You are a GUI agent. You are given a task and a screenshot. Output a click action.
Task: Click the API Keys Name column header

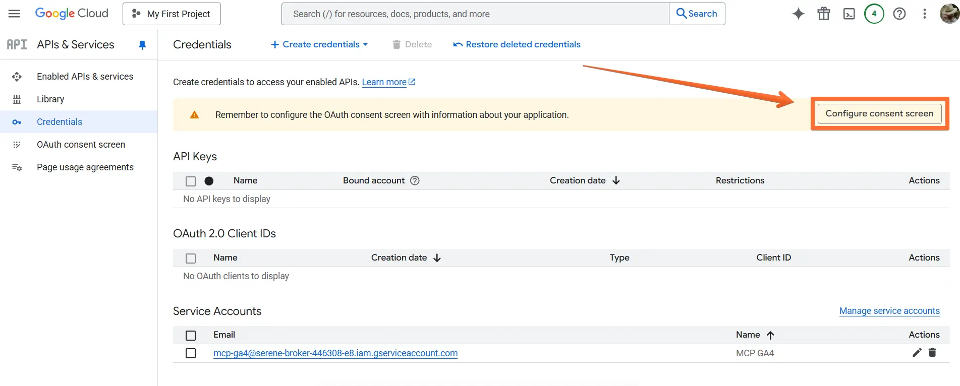coord(245,180)
